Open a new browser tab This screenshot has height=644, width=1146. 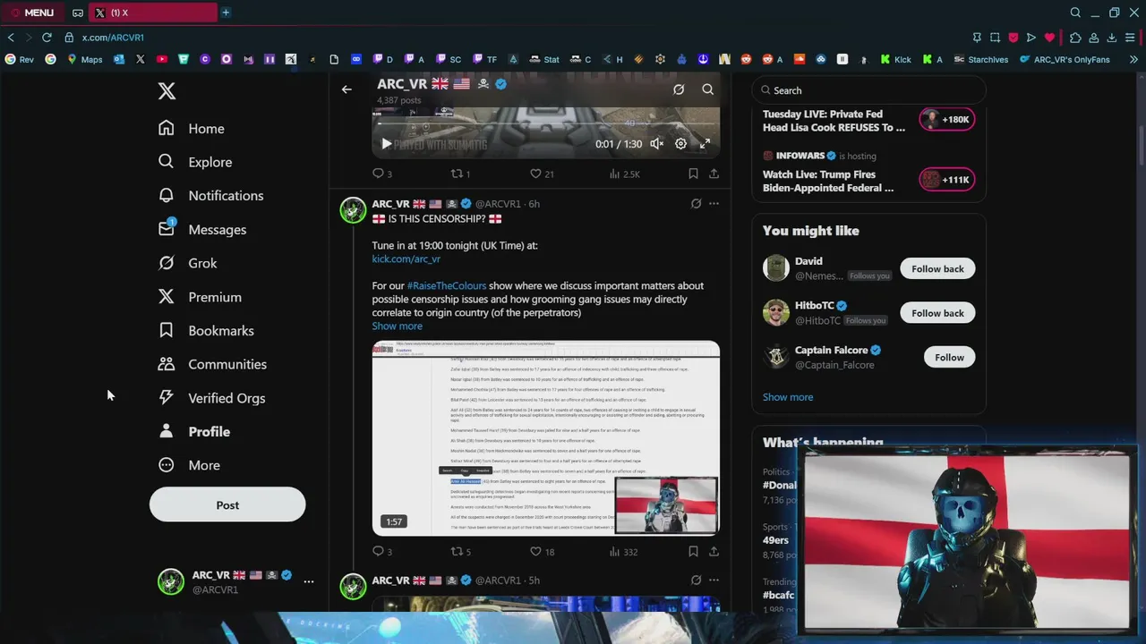(226, 13)
